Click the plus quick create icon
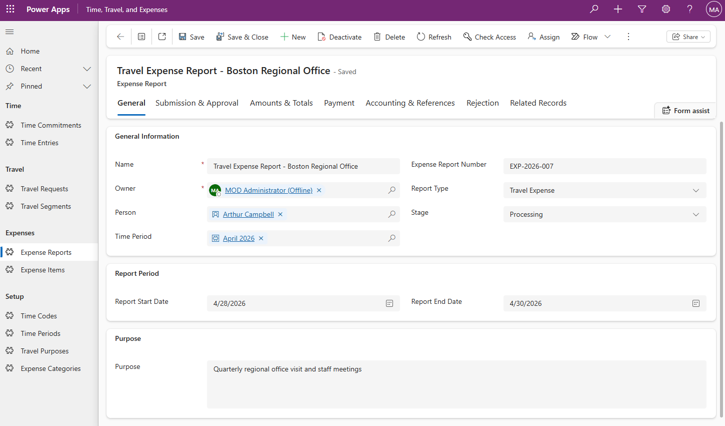The image size is (725, 426). pyautogui.click(x=618, y=9)
